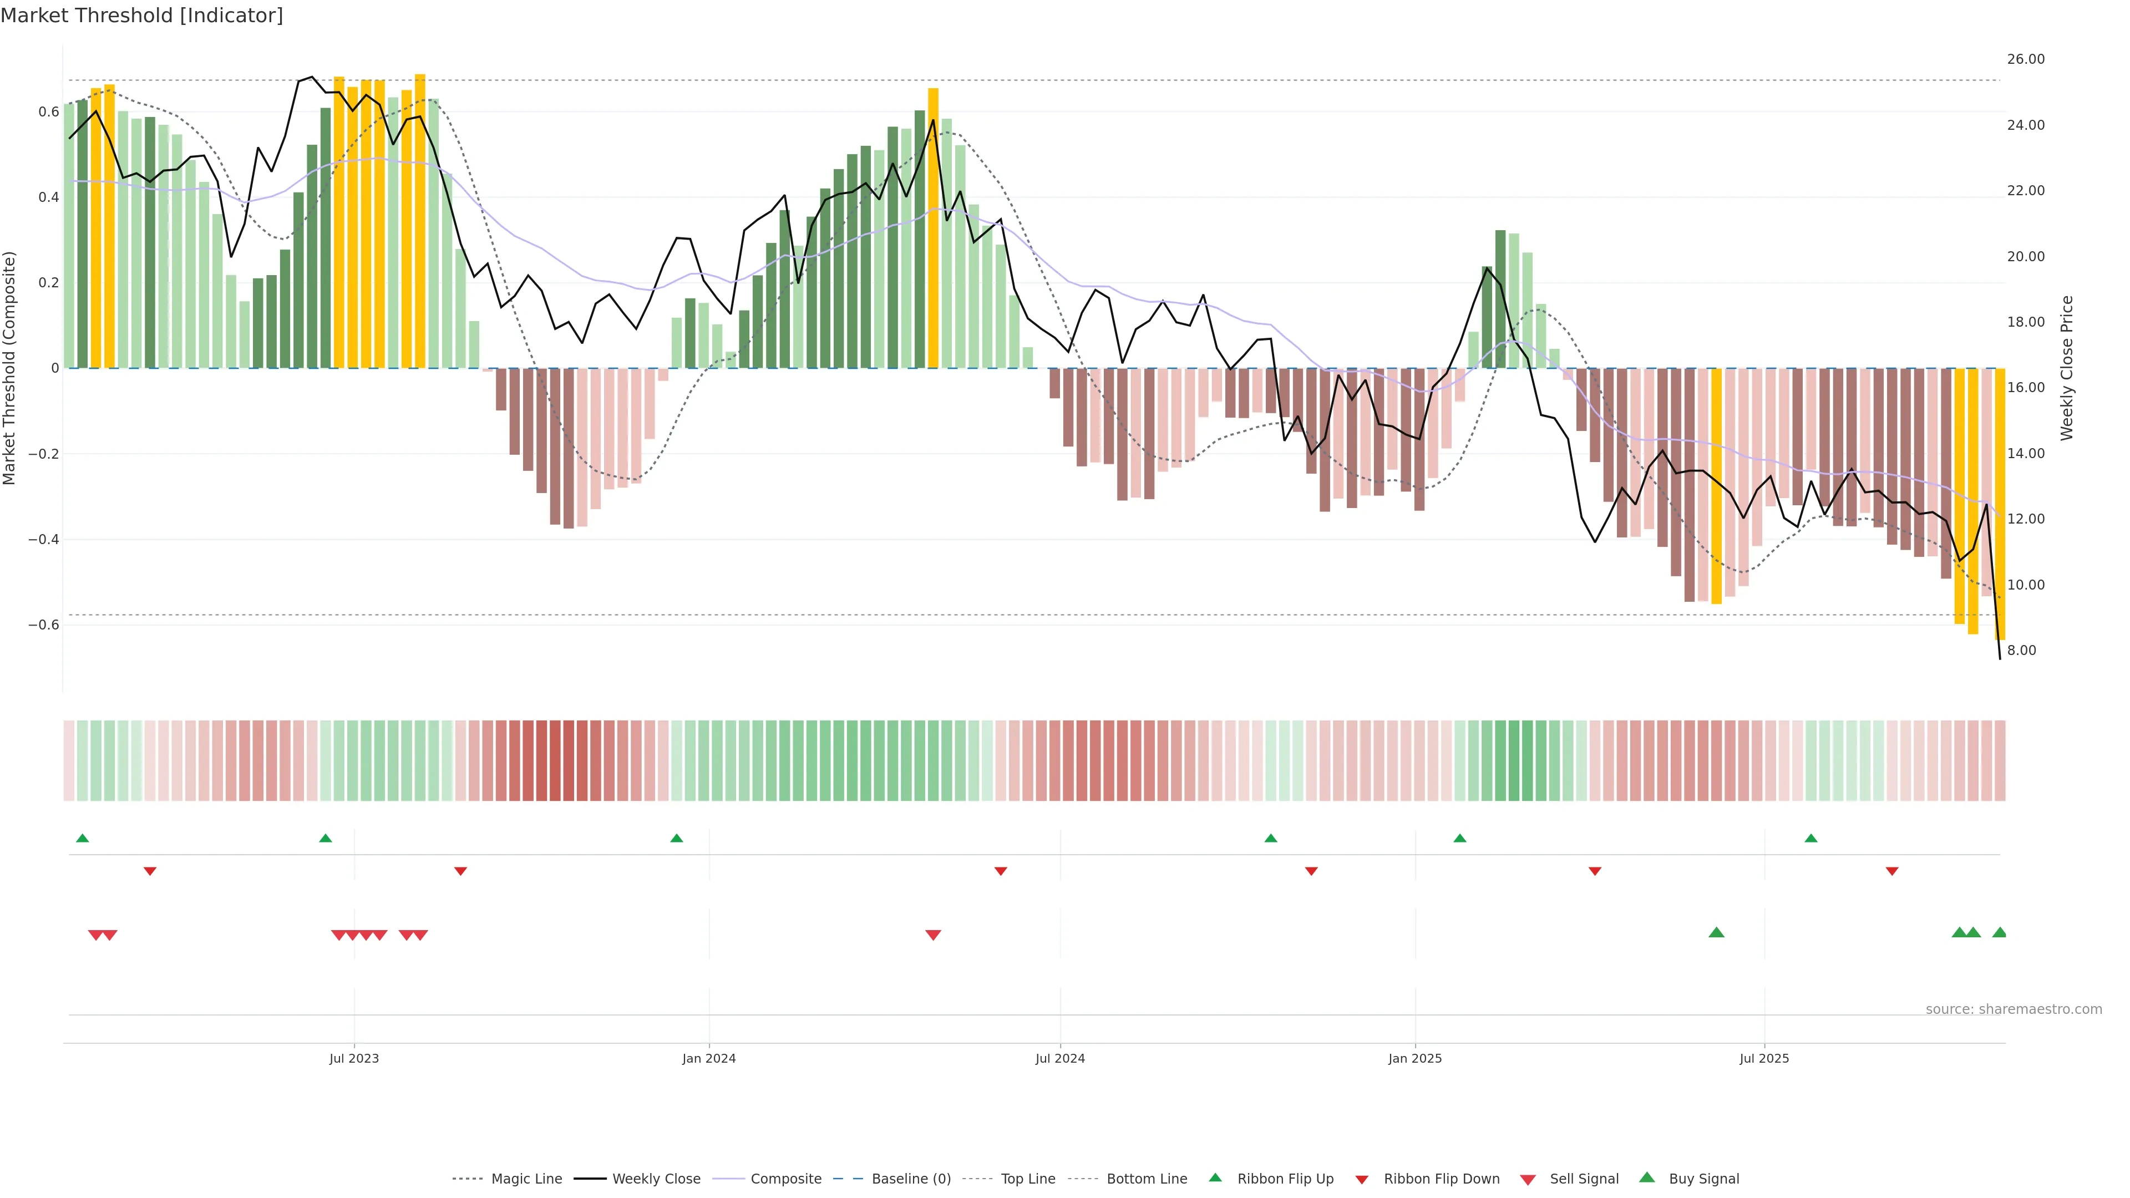This screenshot has width=2130, height=1198.
Task: Click Ribbon Flip Up marker right of Jul 2025
Action: [x=1811, y=839]
